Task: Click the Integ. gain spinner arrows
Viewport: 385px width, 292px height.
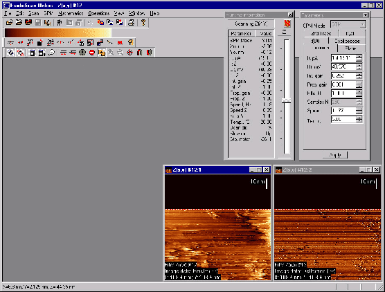Action: [359, 76]
